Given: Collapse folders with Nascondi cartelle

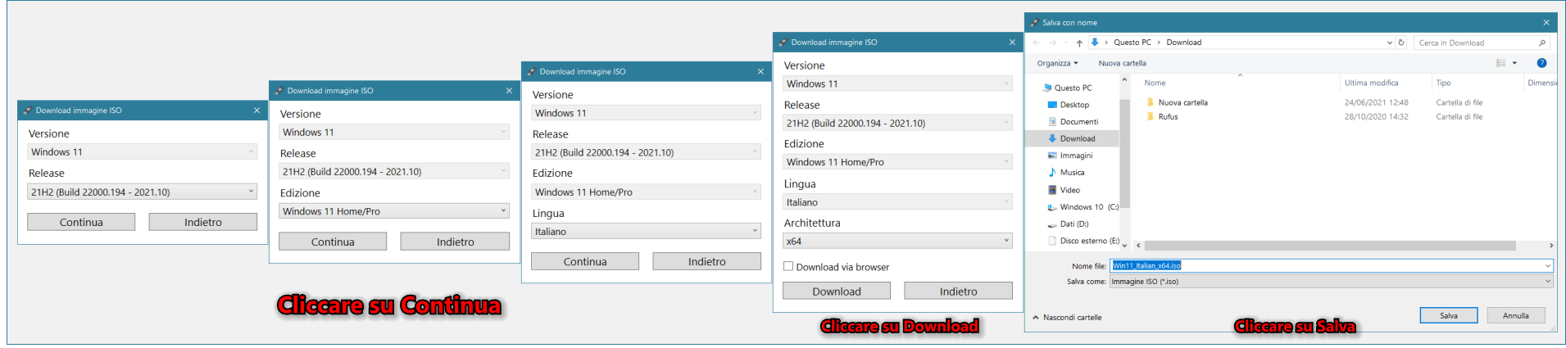Looking at the screenshot, I should point(1067,317).
